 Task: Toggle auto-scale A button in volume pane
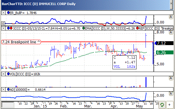tap(171, 78)
